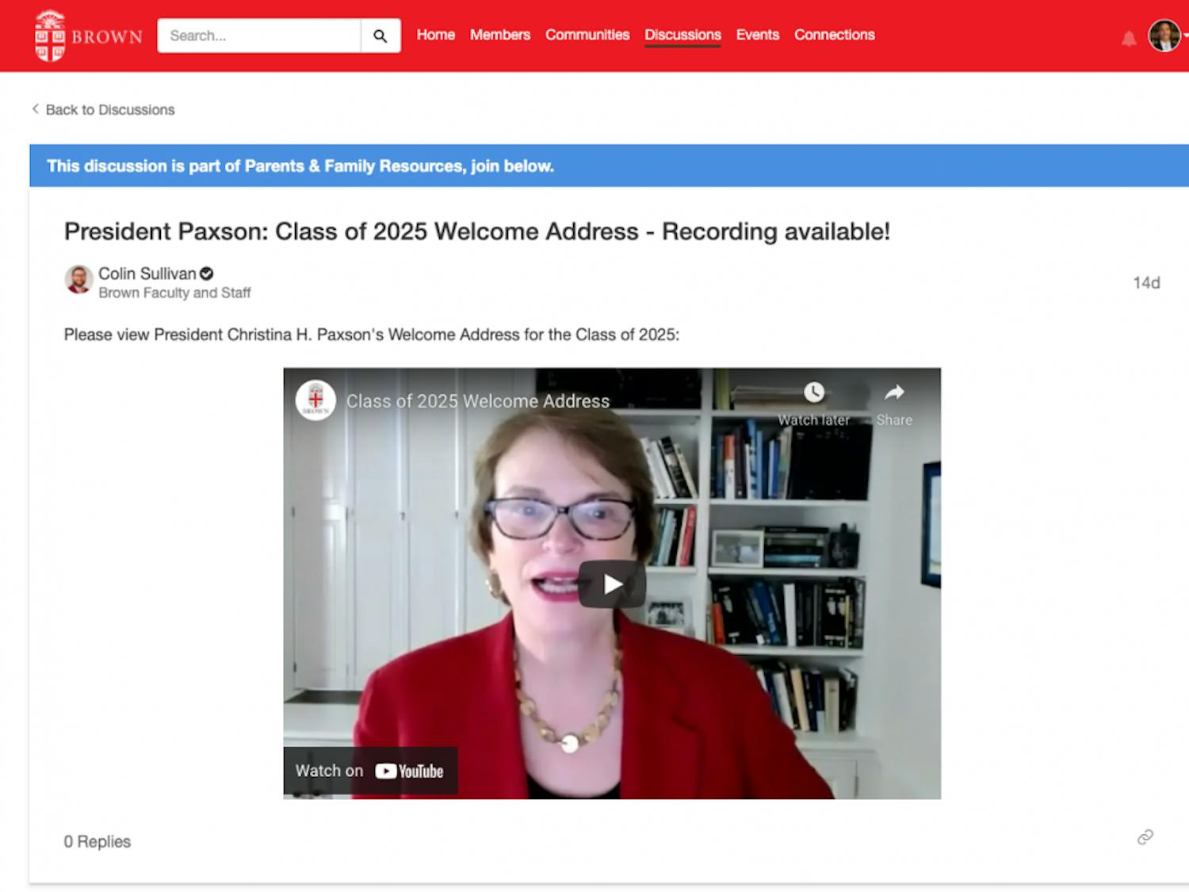
Task: Click the Brown University crest logo
Action: pos(50,35)
